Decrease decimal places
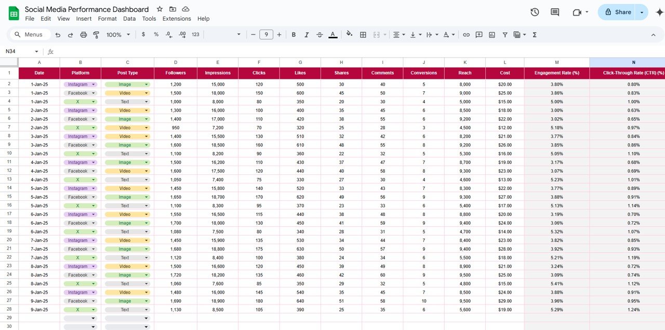The height and width of the screenshot is (330, 665). tap(169, 35)
